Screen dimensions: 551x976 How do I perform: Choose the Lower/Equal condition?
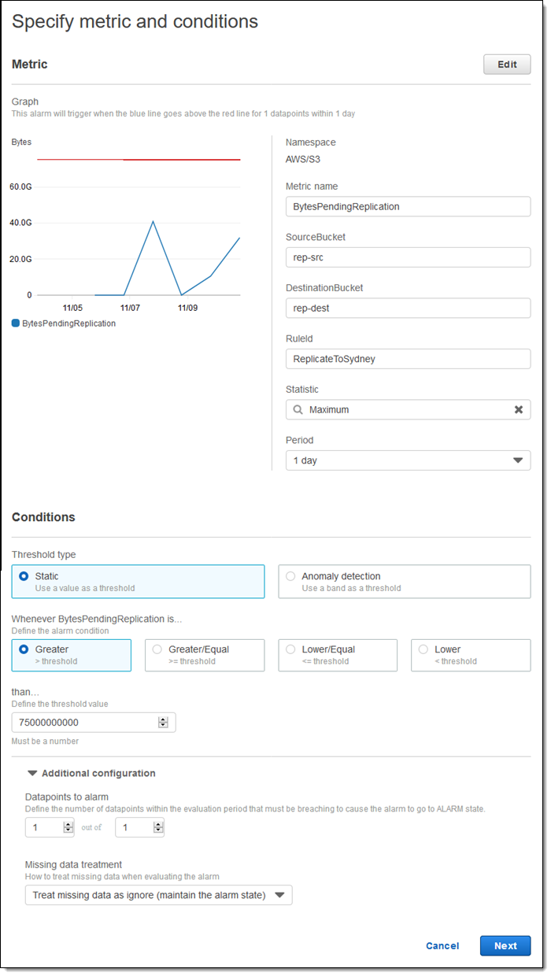(290, 649)
